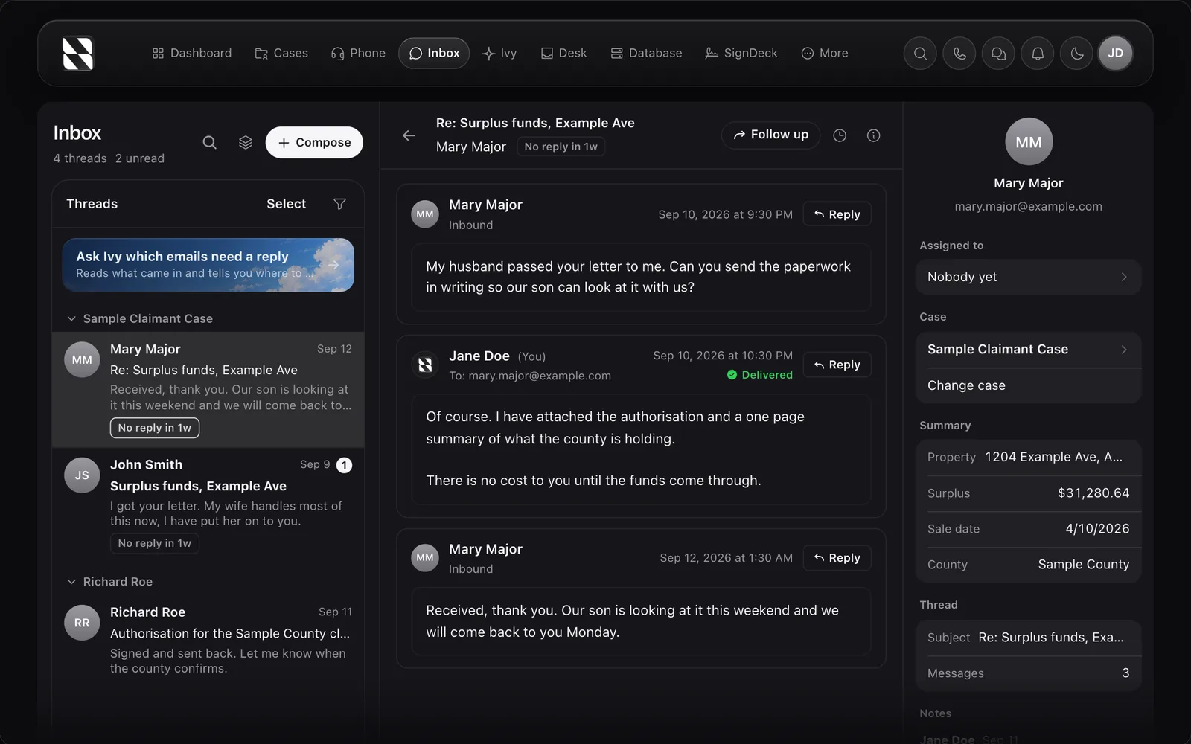Open the global search icon in the top bar
Image resolution: width=1191 pixels, height=744 pixels.
coord(921,54)
